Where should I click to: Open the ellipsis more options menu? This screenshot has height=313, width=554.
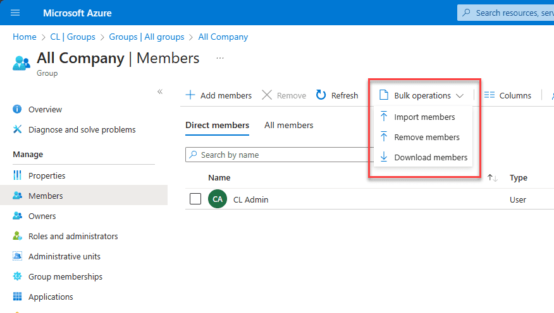click(x=219, y=58)
